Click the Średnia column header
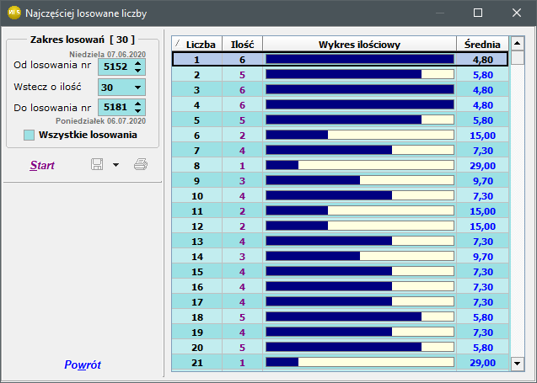This screenshot has height=383, width=537. click(x=482, y=44)
